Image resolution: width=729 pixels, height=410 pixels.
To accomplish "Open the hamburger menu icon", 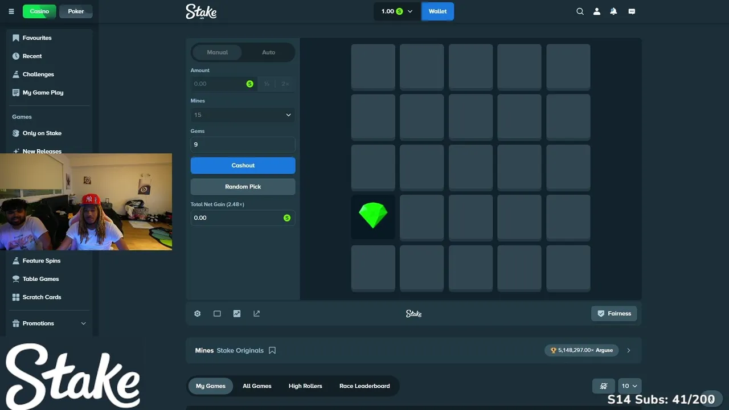I will [x=11, y=11].
